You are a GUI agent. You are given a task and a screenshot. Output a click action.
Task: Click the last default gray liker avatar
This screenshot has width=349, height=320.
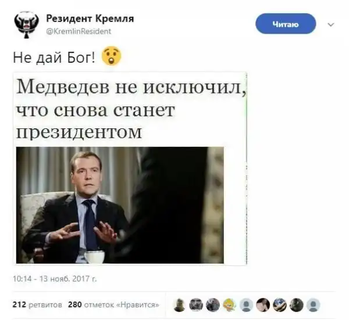click(313, 305)
